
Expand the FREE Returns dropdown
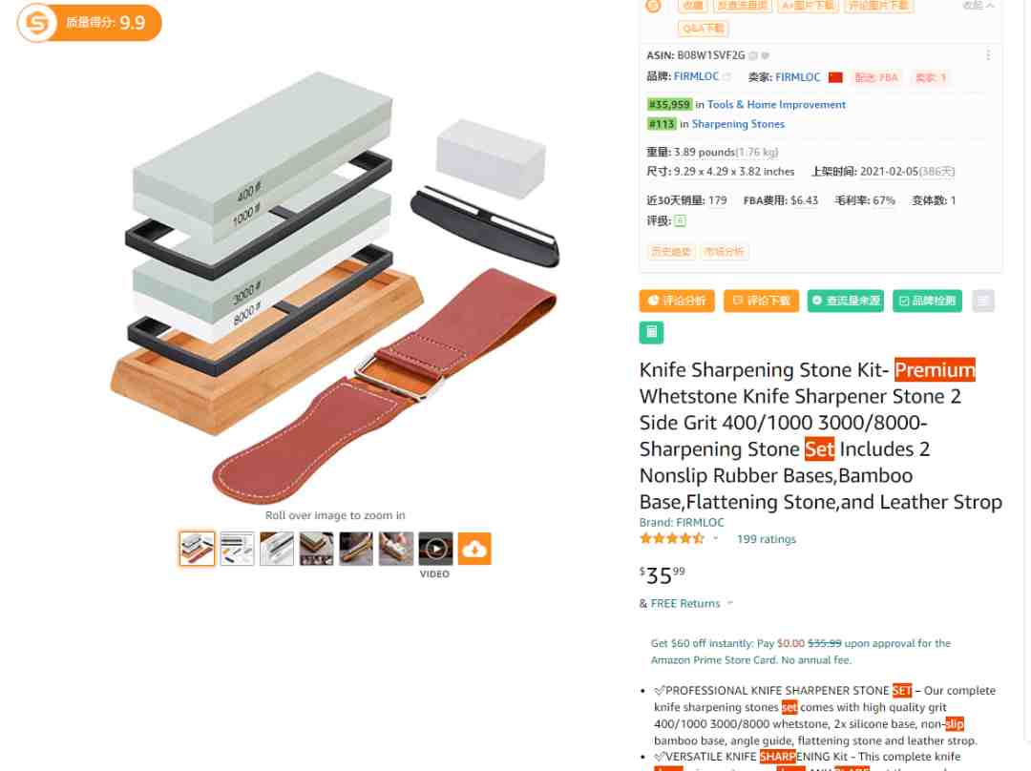tap(730, 603)
